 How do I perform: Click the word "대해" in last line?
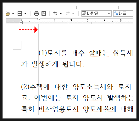point(127,109)
